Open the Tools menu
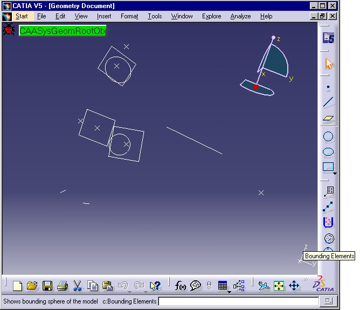Viewport: 360px width, 310px height. 155,16
